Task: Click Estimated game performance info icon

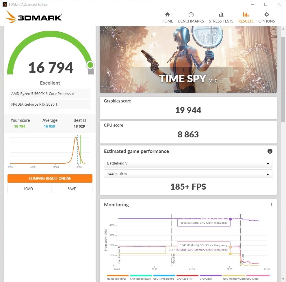Action: 270,151
